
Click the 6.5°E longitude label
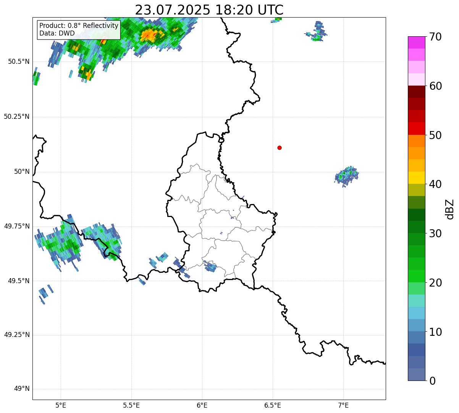coord(273,405)
